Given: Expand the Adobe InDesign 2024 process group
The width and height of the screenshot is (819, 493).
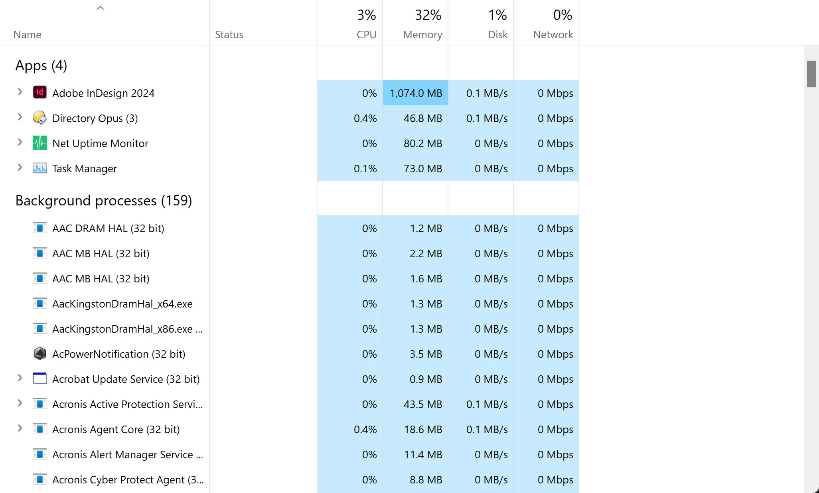Looking at the screenshot, I should pos(20,92).
